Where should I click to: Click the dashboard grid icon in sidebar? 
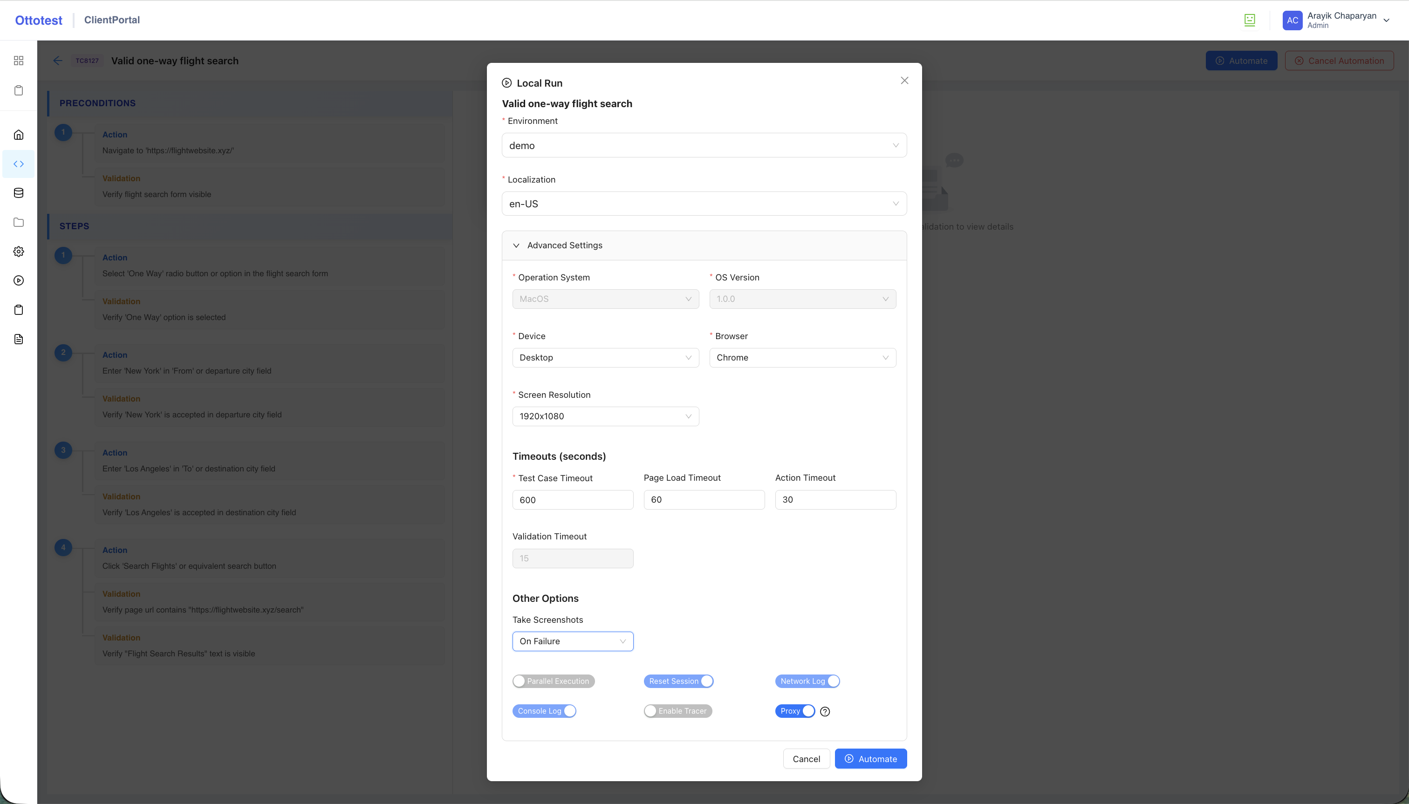(19, 61)
